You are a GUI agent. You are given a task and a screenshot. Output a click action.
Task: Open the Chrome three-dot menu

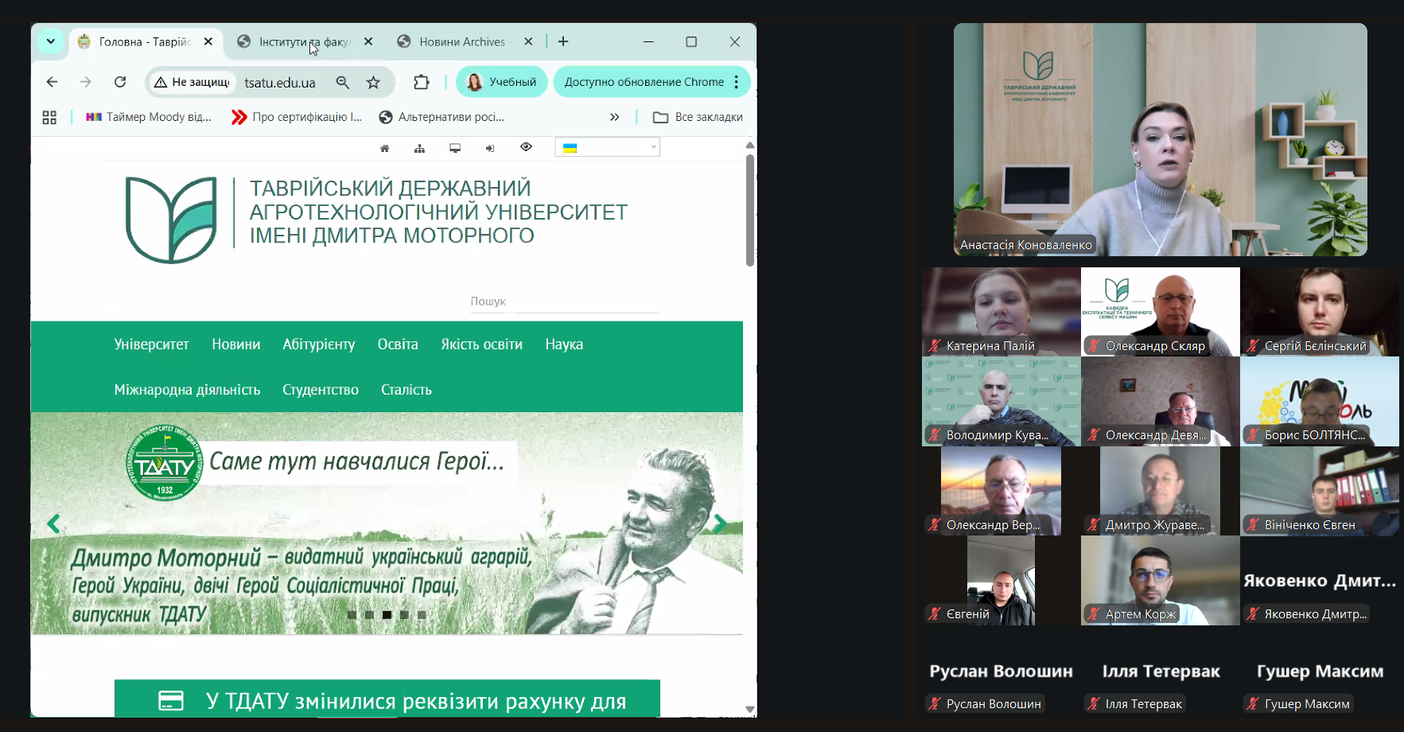[737, 82]
